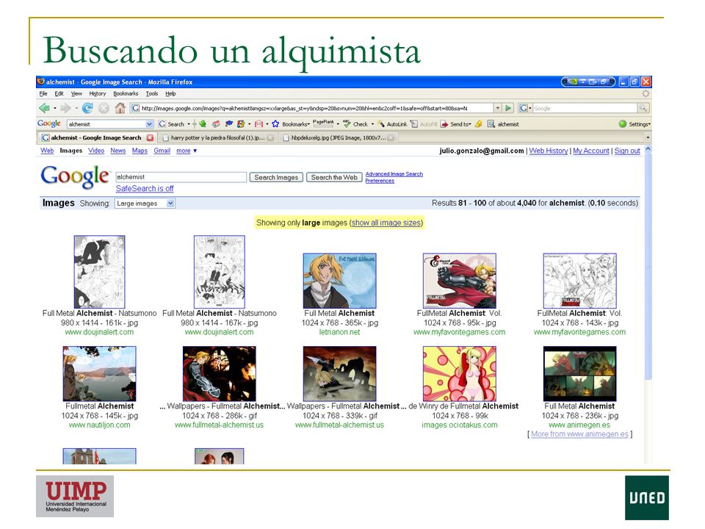Click the green icon after the Search button
This screenshot has height=529, width=705.
click(203, 123)
